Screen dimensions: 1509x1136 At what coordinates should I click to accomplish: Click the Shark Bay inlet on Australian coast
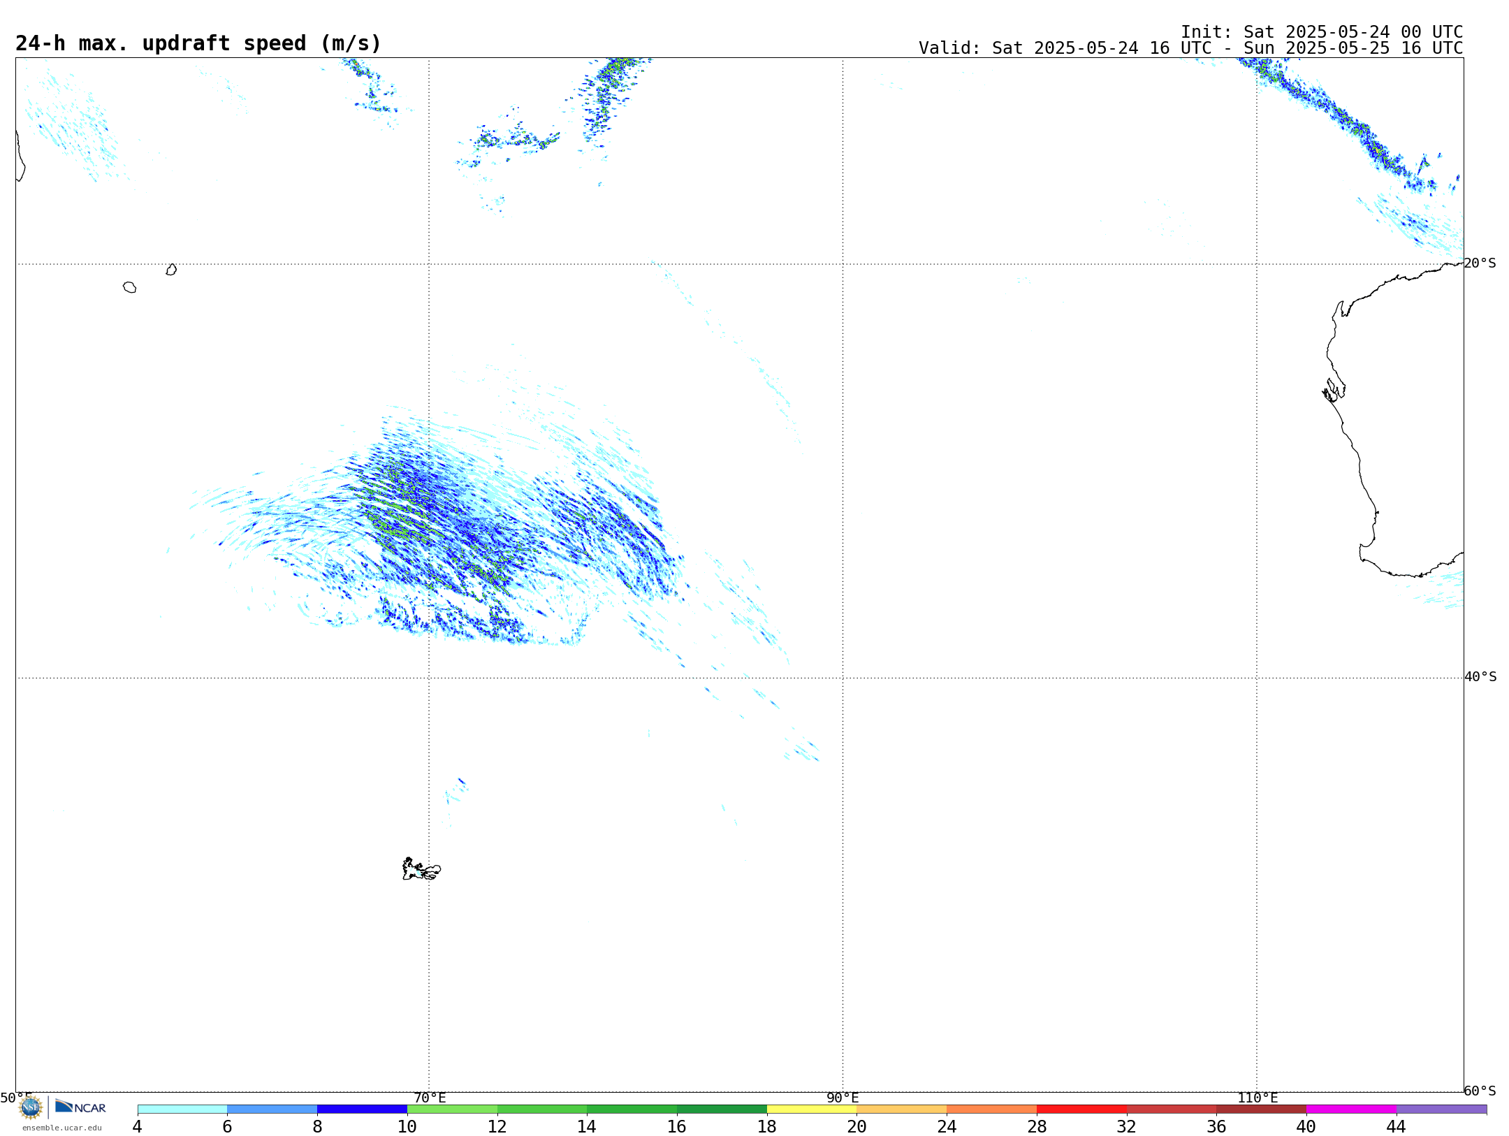(1334, 391)
